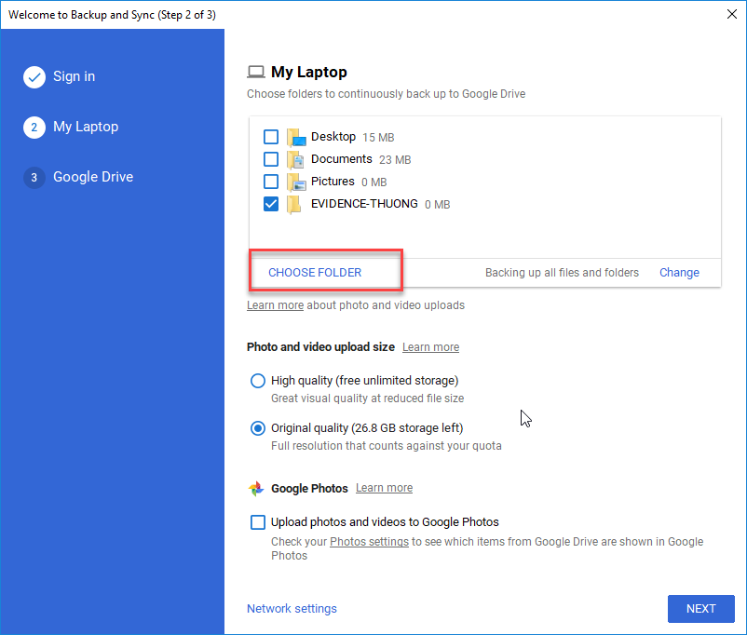Click the Documents folder name
The width and height of the screenshot is (747, 635).
[342, 159]
